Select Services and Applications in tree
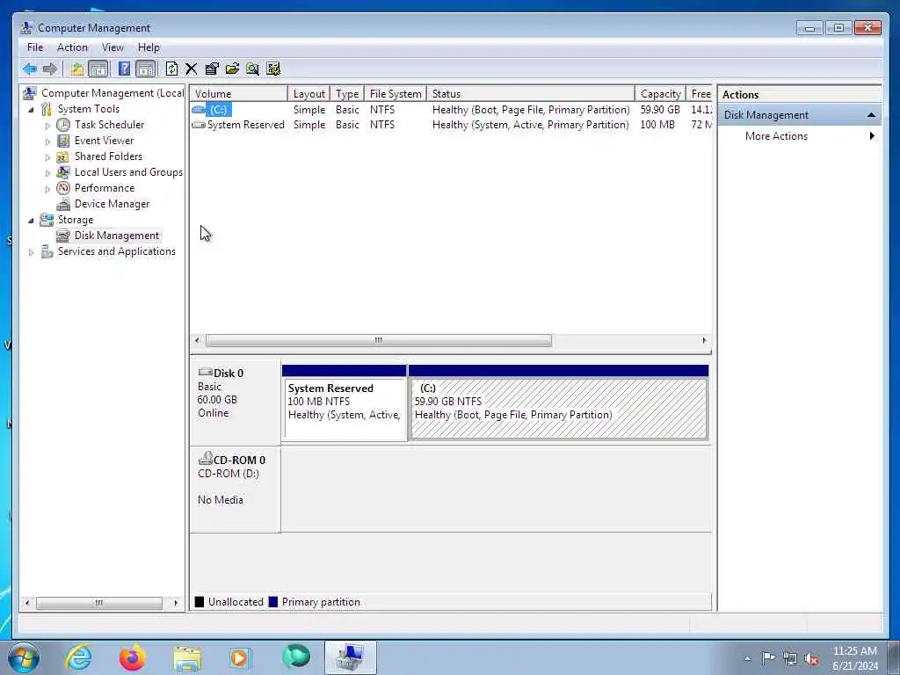 coord(117,251)
